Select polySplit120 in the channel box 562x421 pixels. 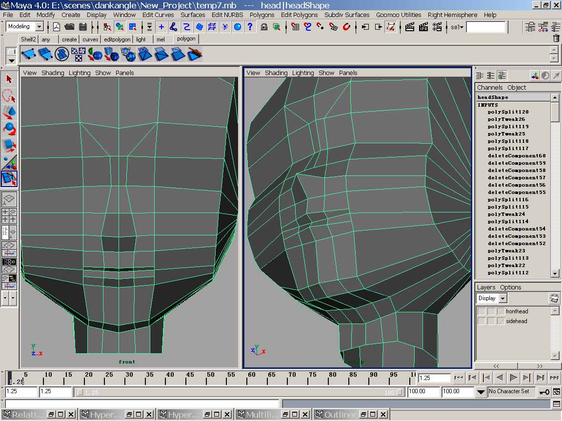pos(508,112)
